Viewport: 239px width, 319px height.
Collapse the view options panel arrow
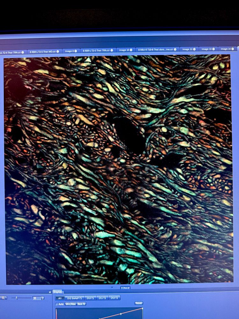[x=112, y=287]
